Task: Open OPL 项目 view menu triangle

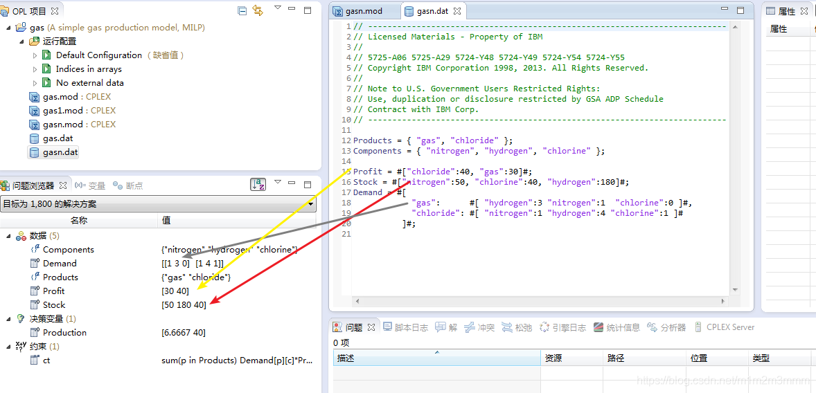Action: point(278,8)
